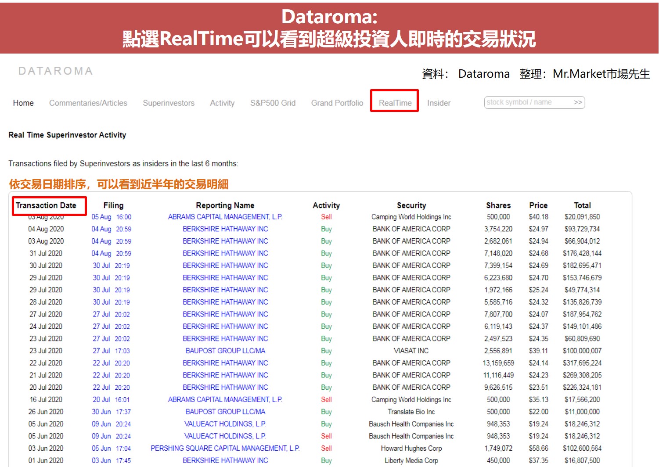
Task: Open the S&P500 Grid page
Action: 273,103
